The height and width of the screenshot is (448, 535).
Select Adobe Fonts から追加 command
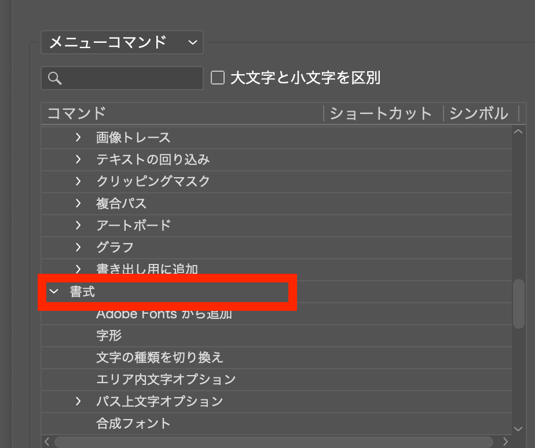pyautogui.click(x=164, y=314)
